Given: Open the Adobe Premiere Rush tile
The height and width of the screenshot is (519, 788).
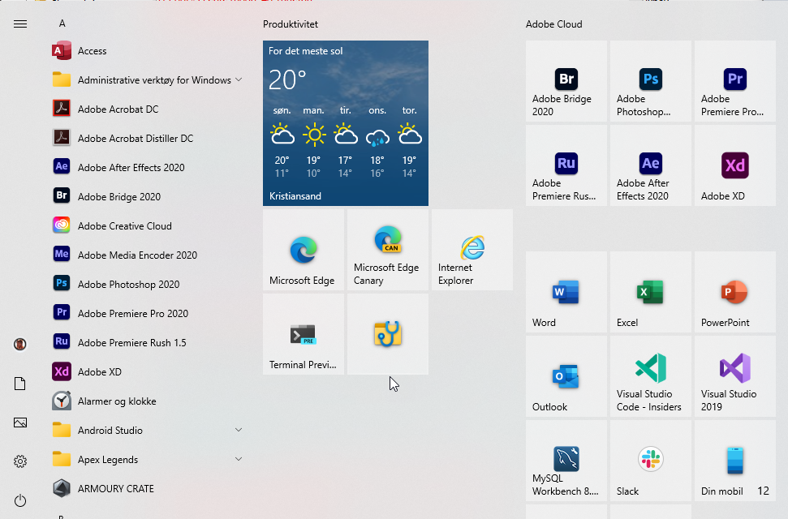Looking at the screenshot, I should coord(566,165).
